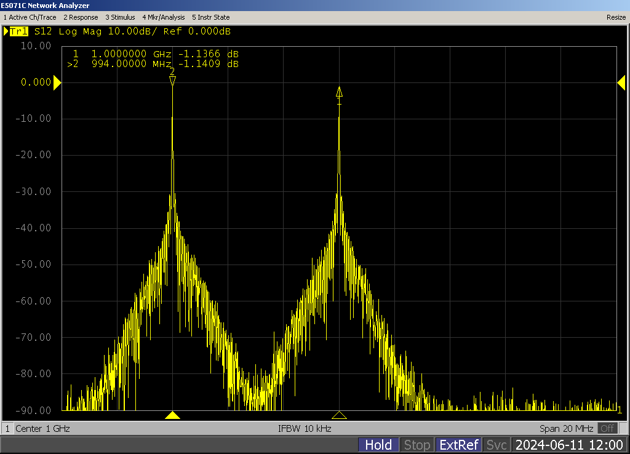Click the Center 1 GHz readout
The width and height of the screenshot is (630, 454).
[42, 428]
